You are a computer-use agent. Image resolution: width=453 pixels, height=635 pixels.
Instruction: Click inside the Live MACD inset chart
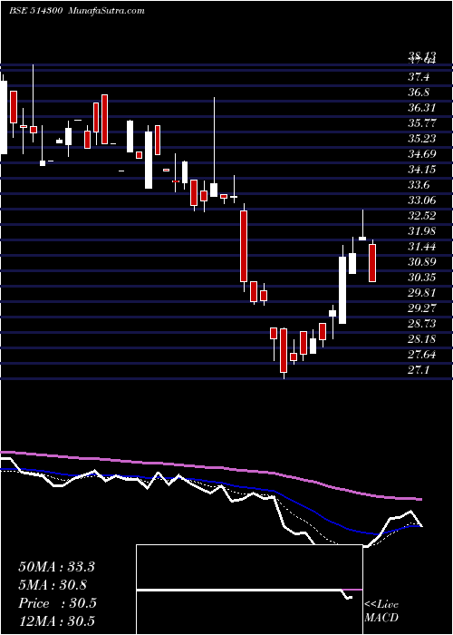click(249, 590)
